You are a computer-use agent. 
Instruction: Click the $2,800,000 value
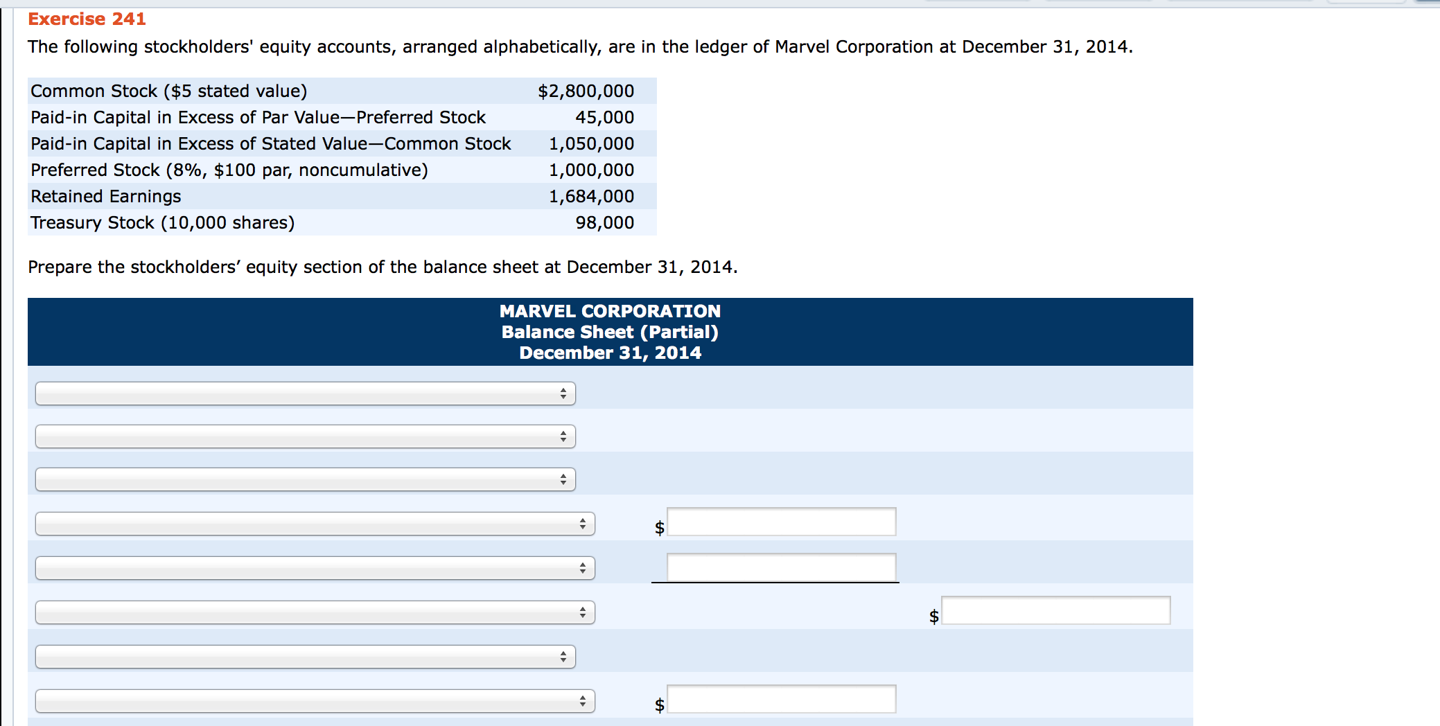pos(586,91)
